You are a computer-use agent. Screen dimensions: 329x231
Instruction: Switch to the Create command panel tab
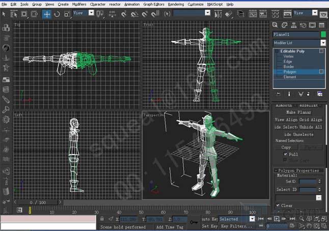pyautogui.click(x=275, y=25)
